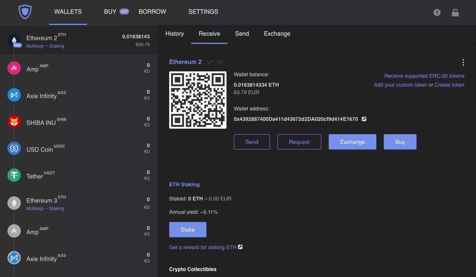Click the Ethereum 3 coin icon
This screenshot has width=476, height=277.
[x=14, y=203]
